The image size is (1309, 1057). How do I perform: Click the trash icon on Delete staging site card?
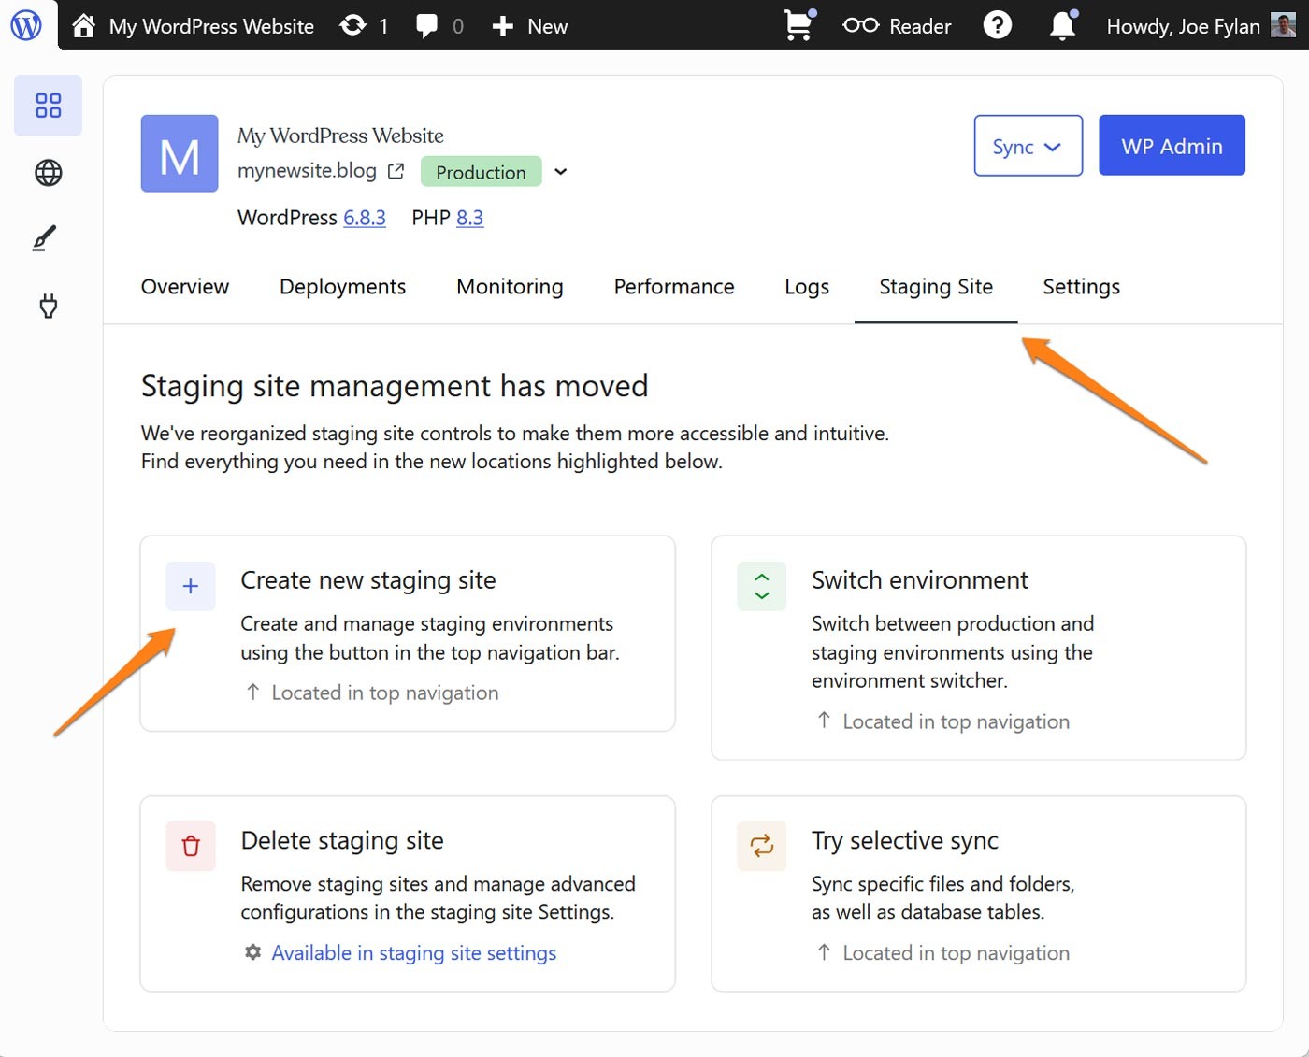pos(190,846)
